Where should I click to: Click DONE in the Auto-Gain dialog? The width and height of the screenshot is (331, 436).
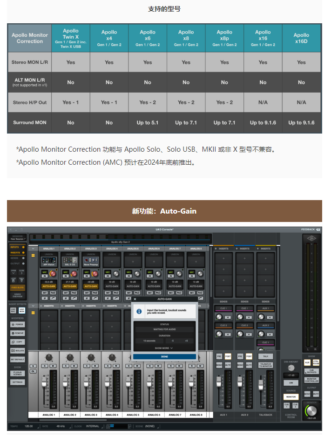point(164,356)
